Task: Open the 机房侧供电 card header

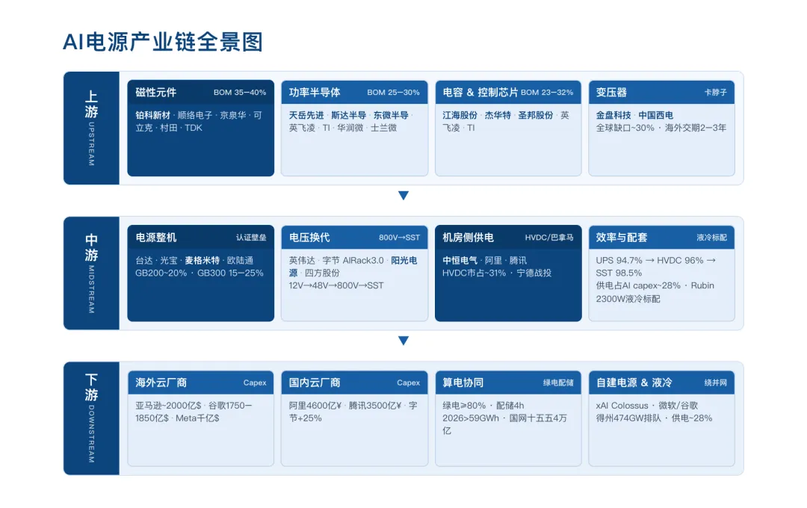Action: pos(508,238)
